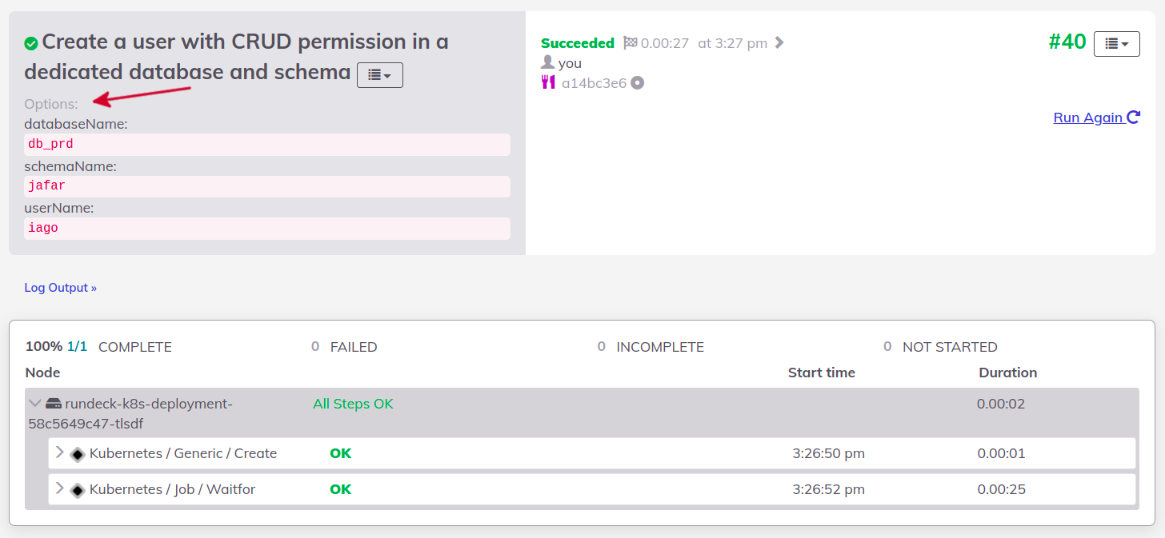Image resolution: width=1165 pixels, height=538 pixels.
Task: Open the Log Output link
Action: pyautogui.click(x=60, y=288)
